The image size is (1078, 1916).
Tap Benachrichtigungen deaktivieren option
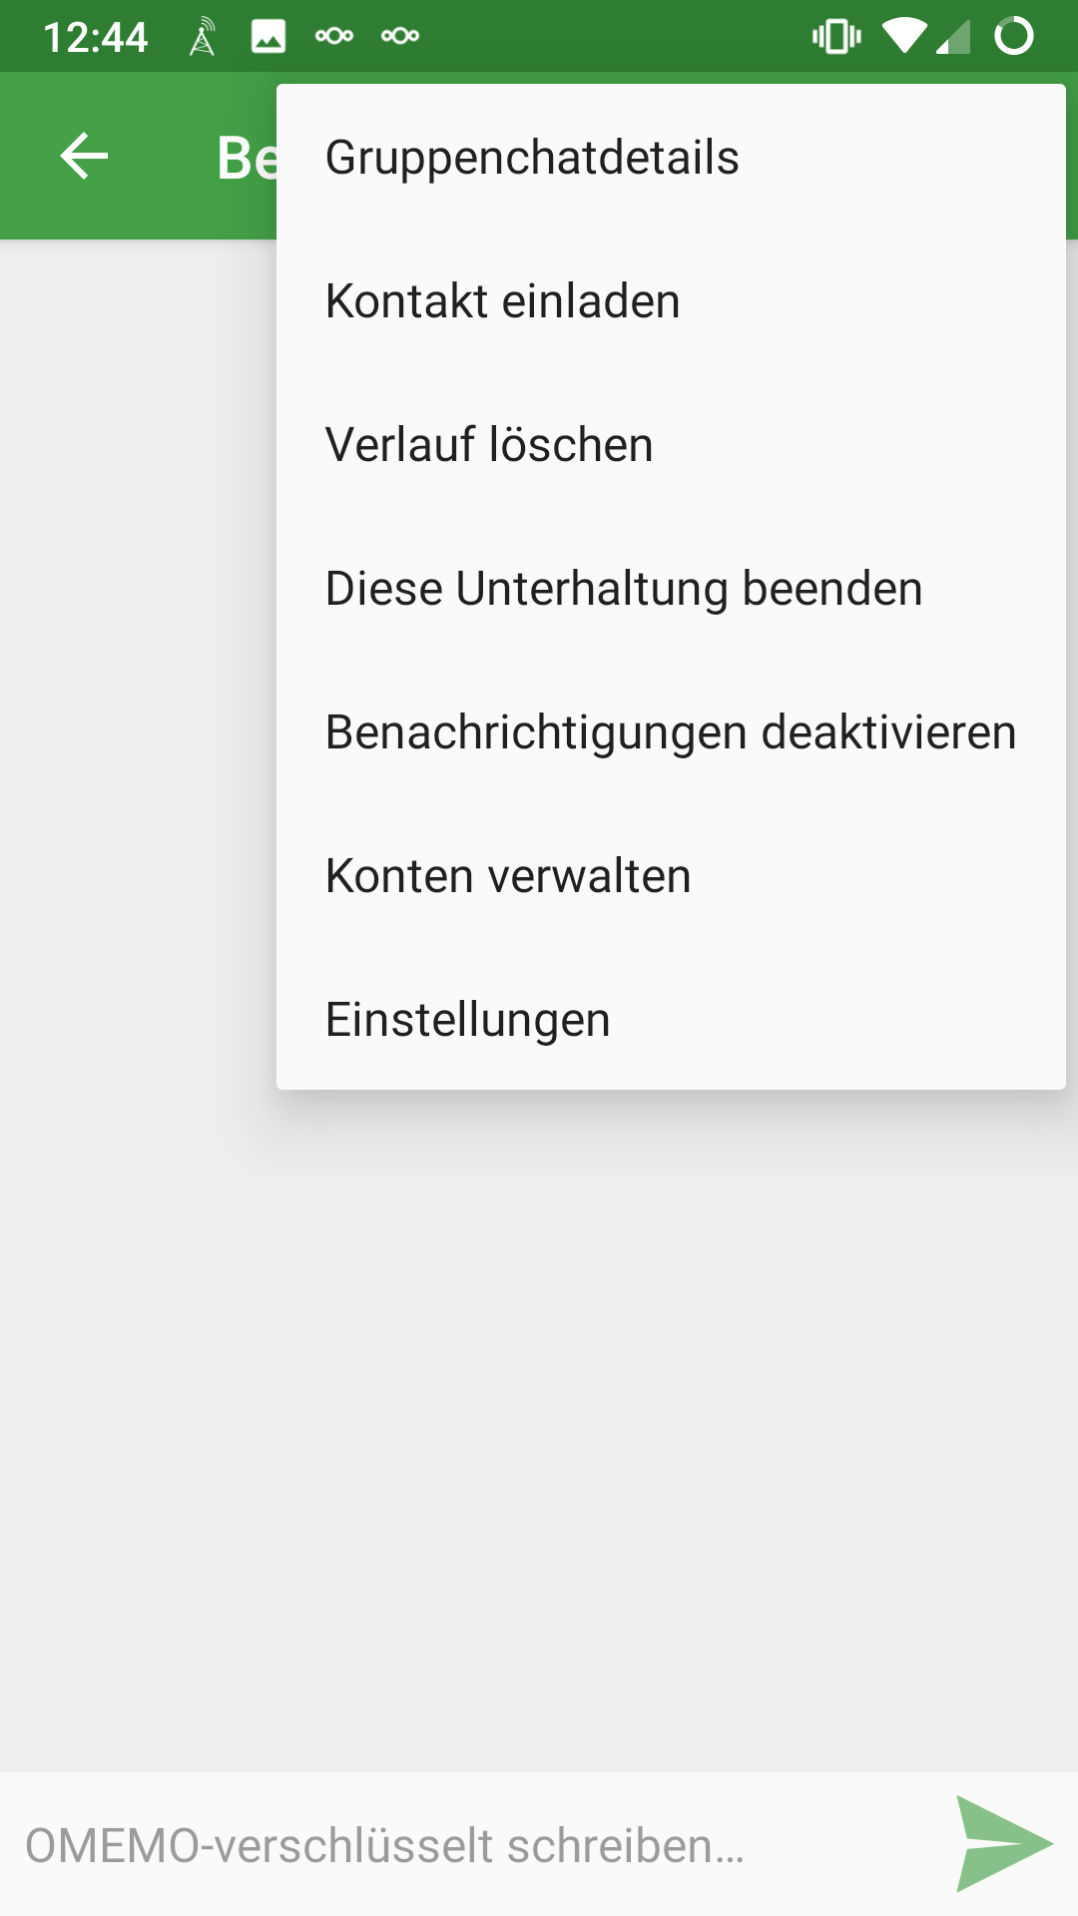tap(671, 732)
